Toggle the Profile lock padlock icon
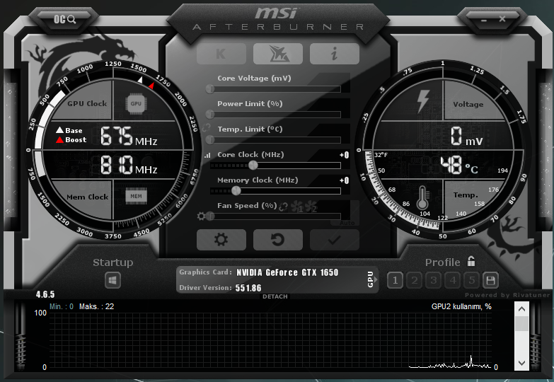 471,262
